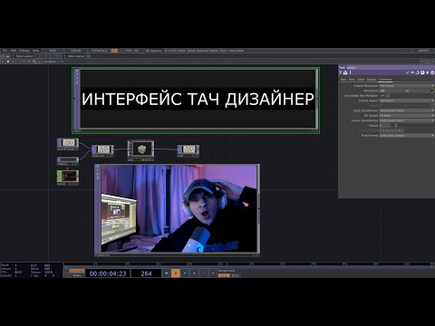Image resolution: width=435 pixels, height=326 pixels.
Task: Click the round settings icon in the parameter header
Action: (432, 72)
